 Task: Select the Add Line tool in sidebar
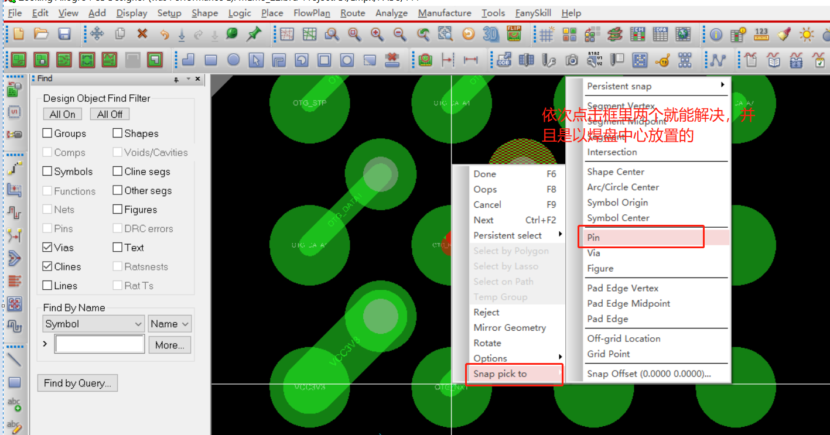[x=15, y=359]
